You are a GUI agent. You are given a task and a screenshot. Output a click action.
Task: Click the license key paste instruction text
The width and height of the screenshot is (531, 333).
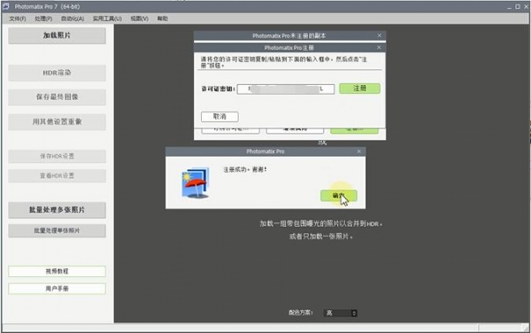click(284, 62)
